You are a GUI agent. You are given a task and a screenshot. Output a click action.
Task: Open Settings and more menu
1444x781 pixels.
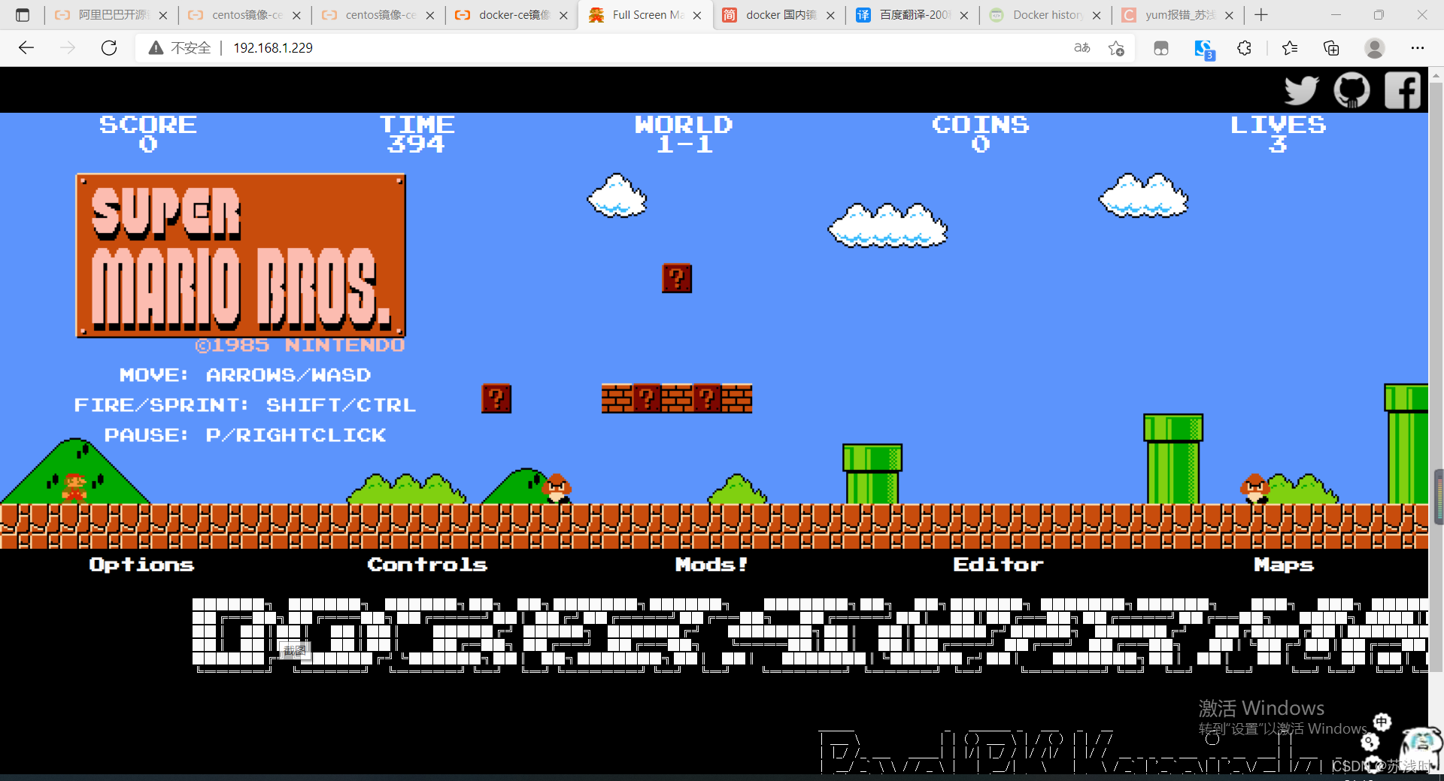[x=1418, y=48]
